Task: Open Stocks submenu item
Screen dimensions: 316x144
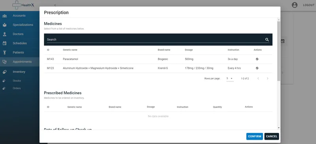Action: pos(17,81)
